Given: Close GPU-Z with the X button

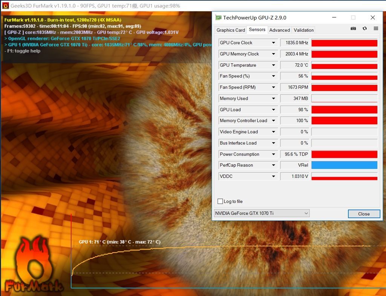Looking at the screenshot, I should click(x=373, y=17).
